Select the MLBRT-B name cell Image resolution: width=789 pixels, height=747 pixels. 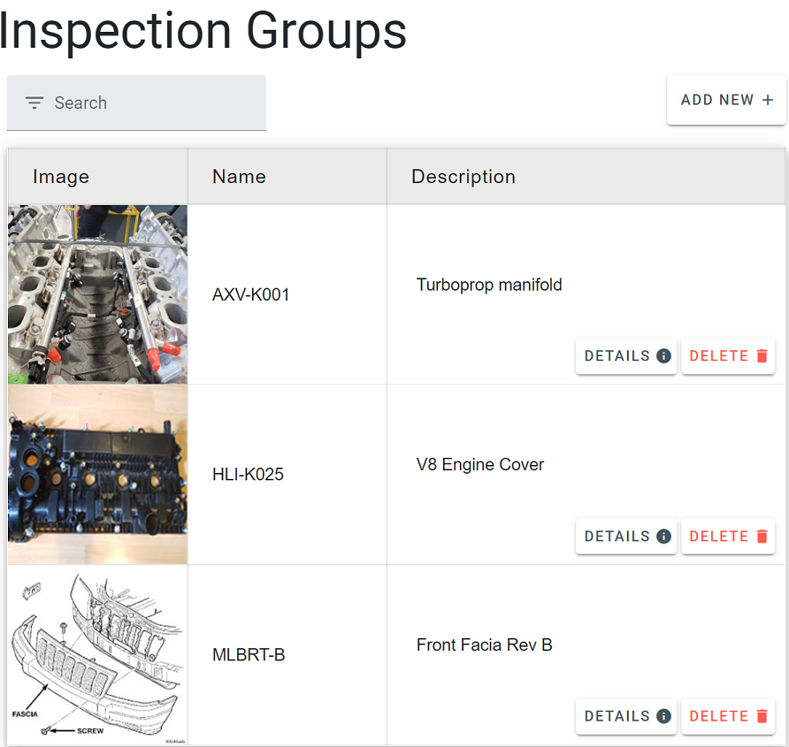[x=249, y=656]
